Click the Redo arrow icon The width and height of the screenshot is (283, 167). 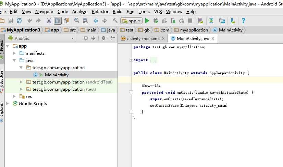point(38,21)
